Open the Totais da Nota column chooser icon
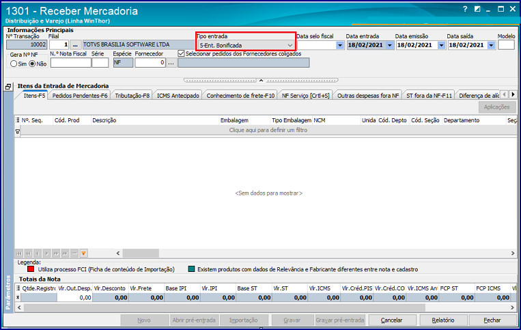This screenshot has width=521, height=330. point(18,288)
